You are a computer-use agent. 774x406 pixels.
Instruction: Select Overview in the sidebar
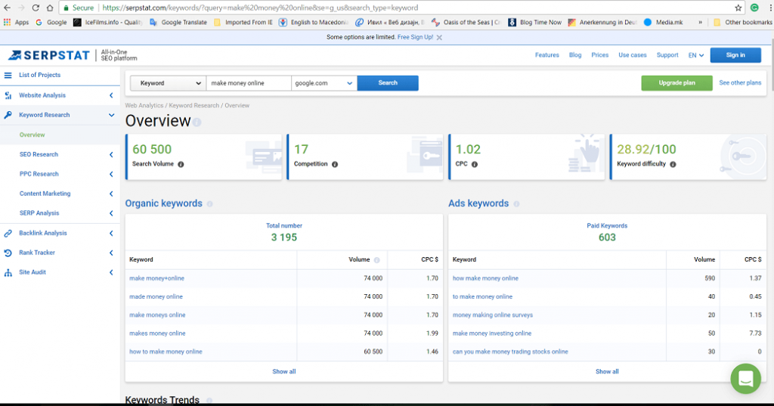pos(32,135)
